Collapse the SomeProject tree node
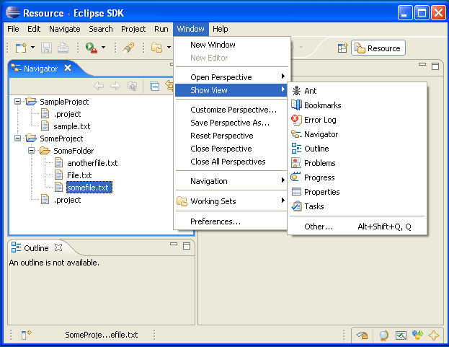 pos(17,139)
